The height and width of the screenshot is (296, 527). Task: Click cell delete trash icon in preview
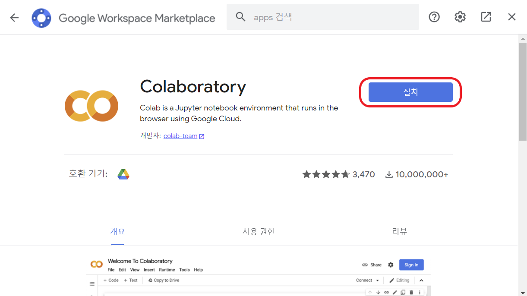point(411,293)
